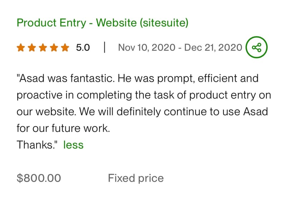Click the fifth orange rating star
This screenshot has height=199, width=296.
(x=65, y=48)
